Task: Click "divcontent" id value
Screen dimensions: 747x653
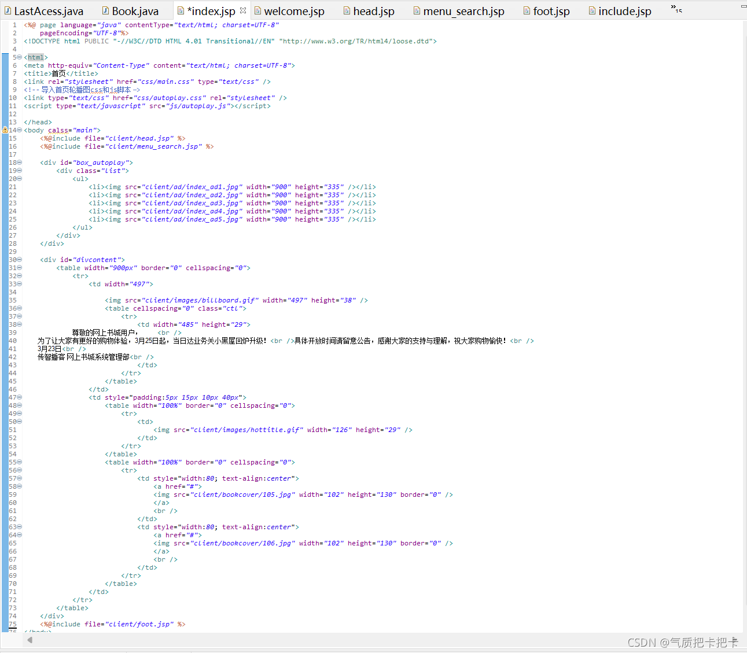Action: [x=98, y=260]
